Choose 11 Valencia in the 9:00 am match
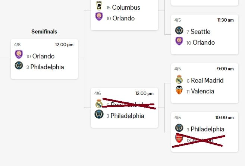Image resolution: width=245 pixels, height=166 pixels. (x=200, y=91)
